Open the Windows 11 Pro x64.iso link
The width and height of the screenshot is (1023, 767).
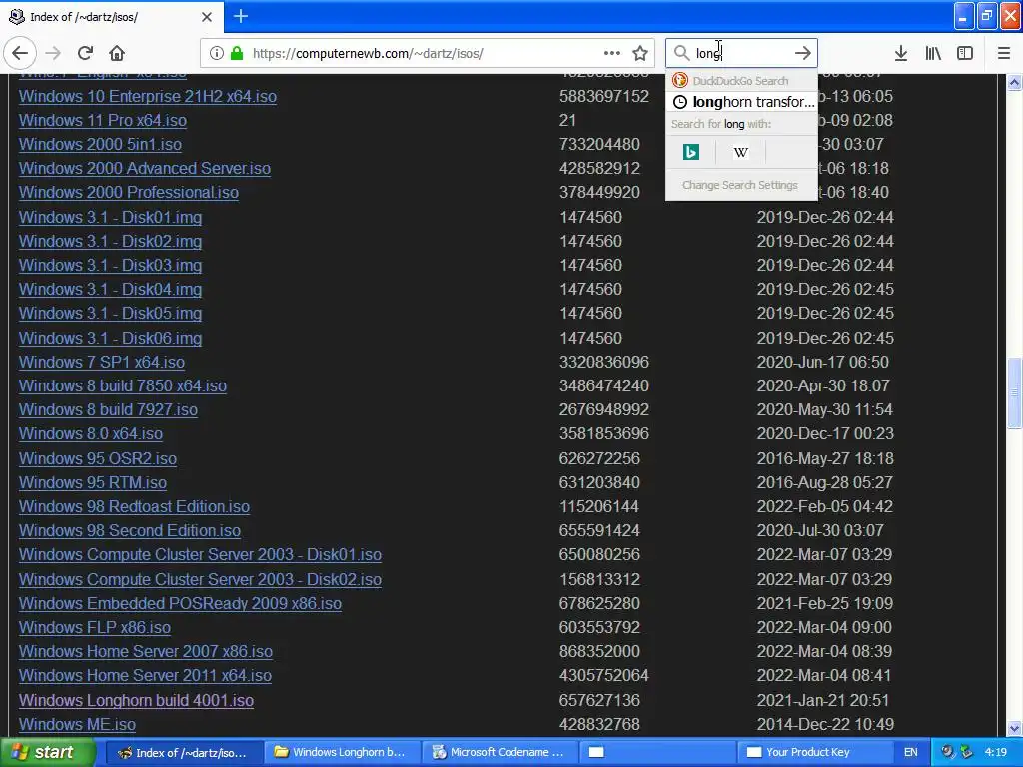coord(103,120)
